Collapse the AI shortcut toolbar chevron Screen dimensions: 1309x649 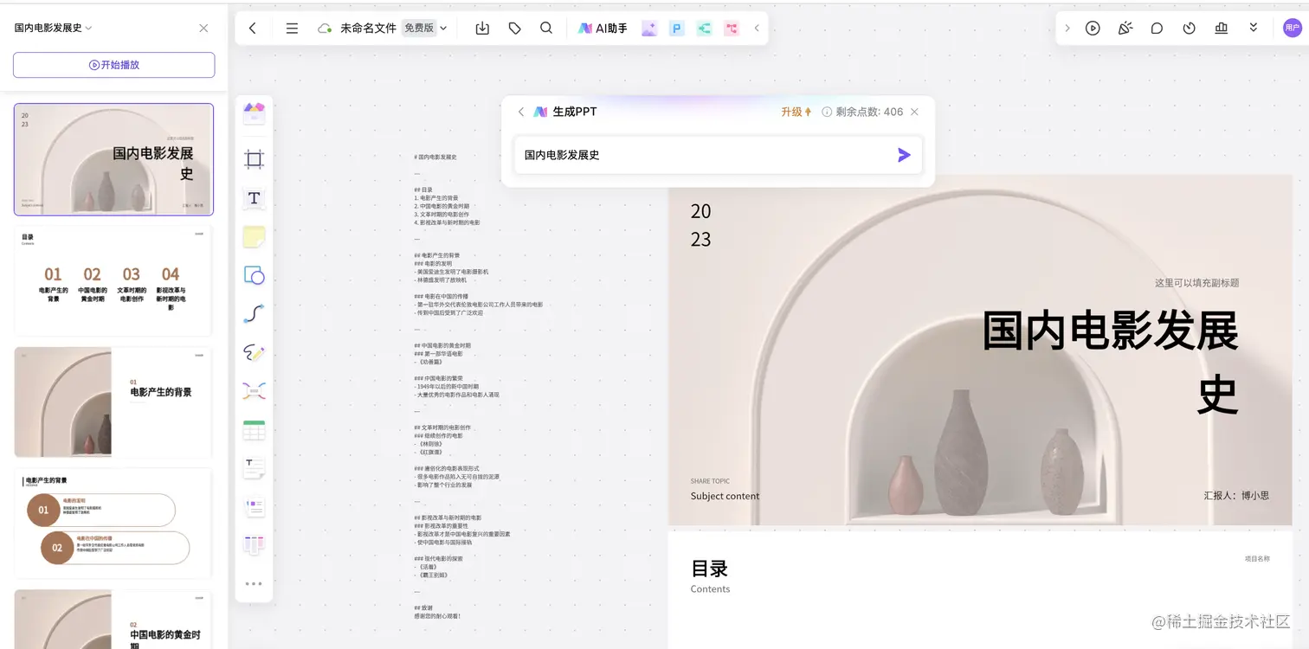point(757,28)
